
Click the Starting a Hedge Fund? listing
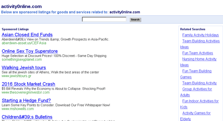point(26,100)
